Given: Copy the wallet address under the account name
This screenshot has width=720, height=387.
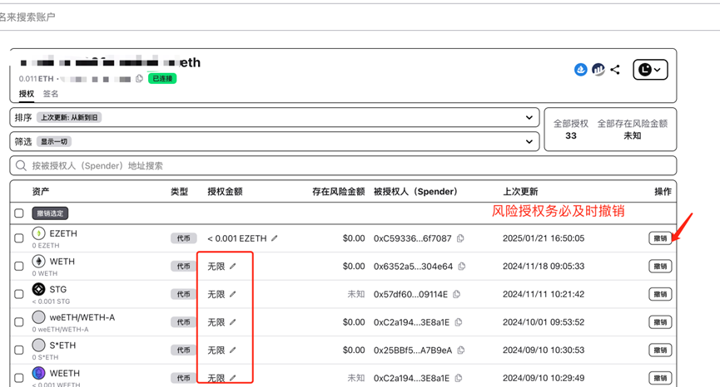Looking at the screenshot, I should (x=140, y=79).
